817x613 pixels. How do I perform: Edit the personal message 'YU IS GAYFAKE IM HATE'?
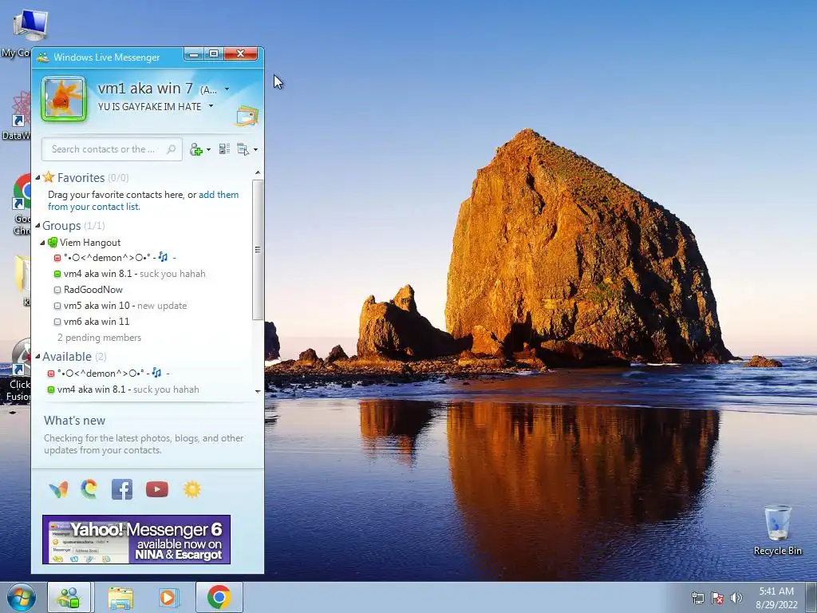(x=149, y=106)
